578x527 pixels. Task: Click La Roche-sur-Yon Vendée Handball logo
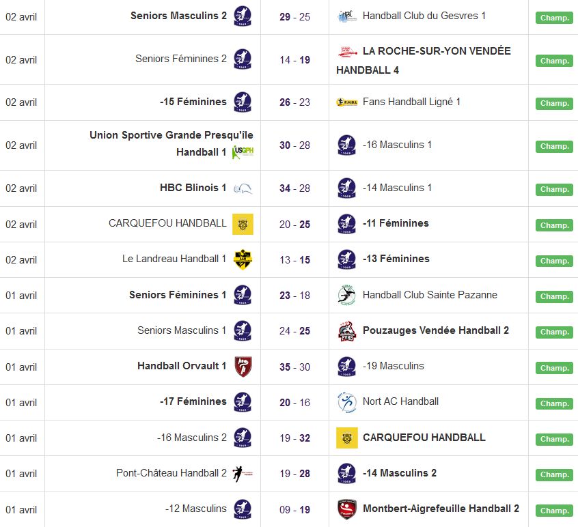coord(347,51)
